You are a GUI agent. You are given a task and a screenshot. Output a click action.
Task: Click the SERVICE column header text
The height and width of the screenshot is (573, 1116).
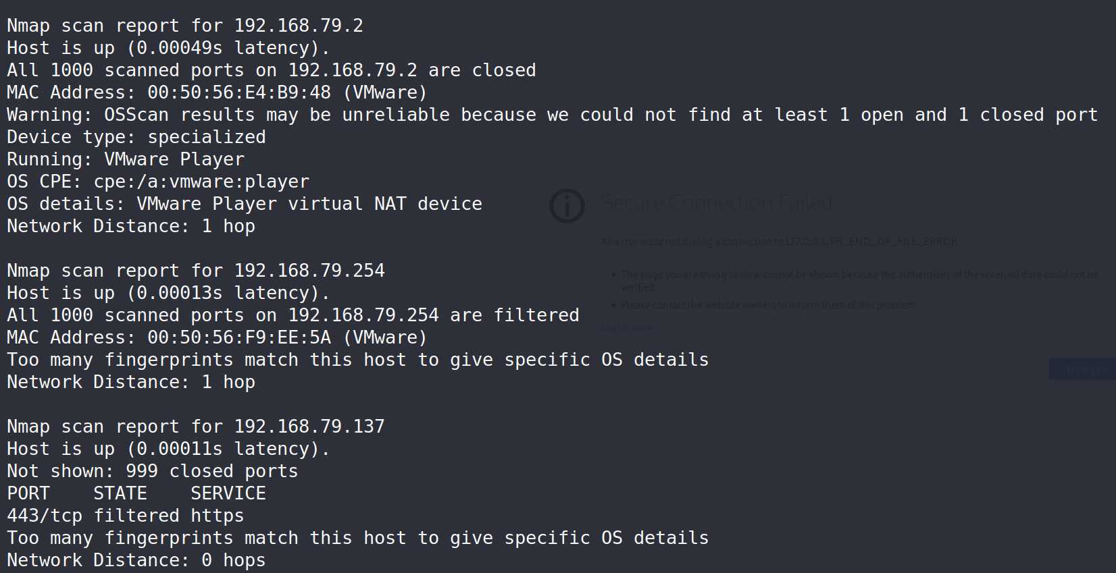pos(228,493)
